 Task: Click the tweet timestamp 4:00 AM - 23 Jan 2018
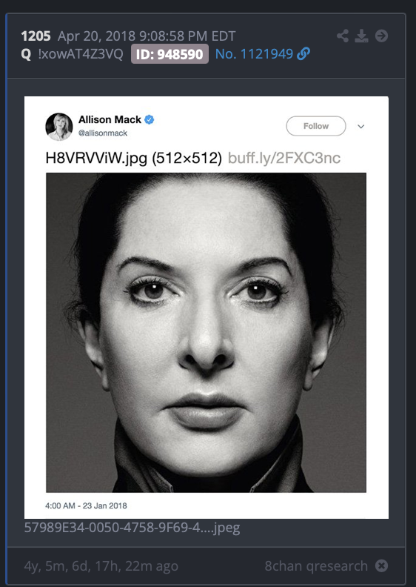(86, 505)
